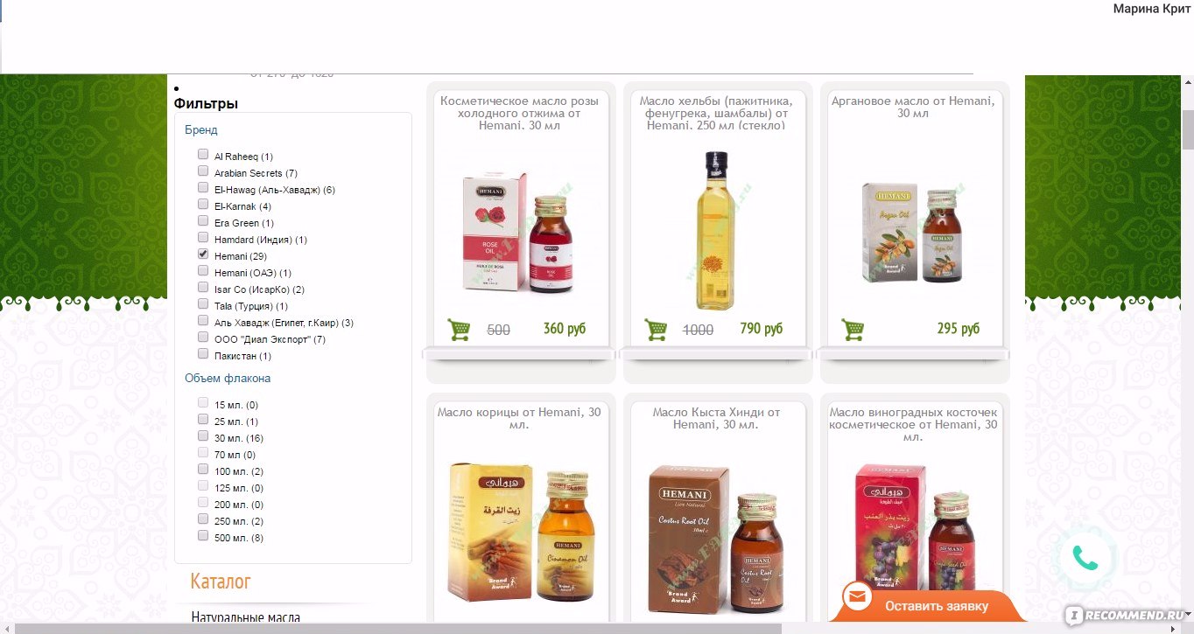Image resolution: width=1194 pixels, height=634 pixels.
Task: Click the Каталог heading
Action: [221, 581]
